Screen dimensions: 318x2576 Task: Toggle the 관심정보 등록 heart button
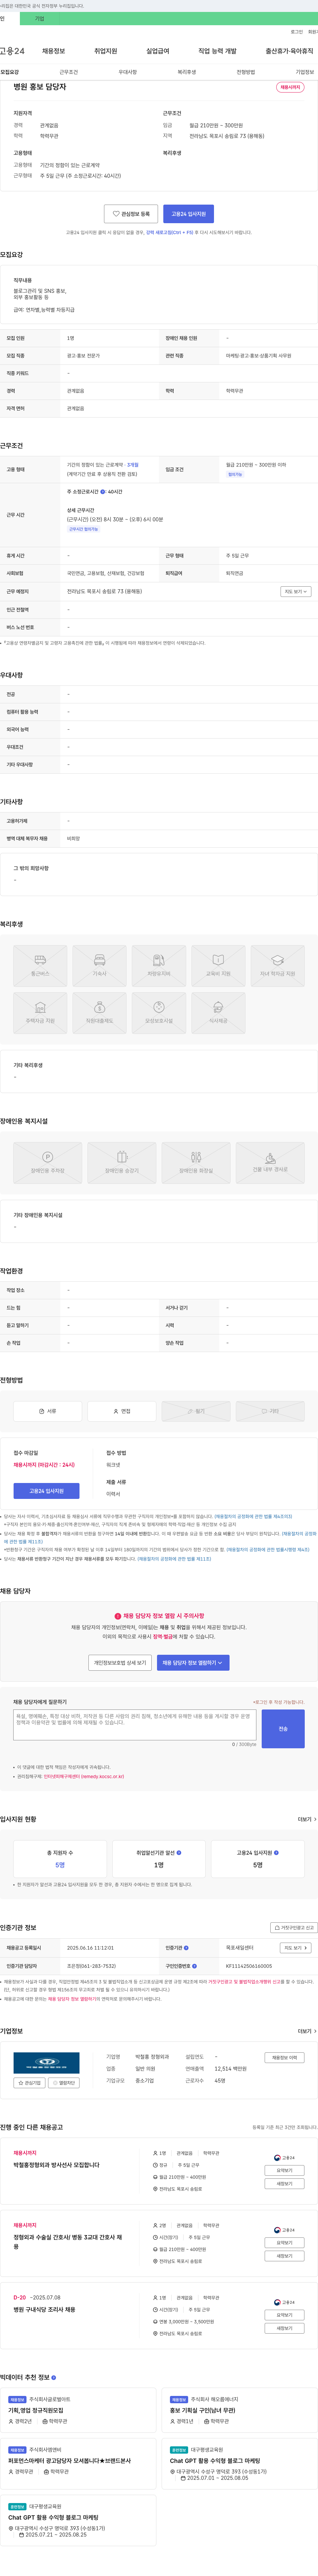tap(131, 214)
